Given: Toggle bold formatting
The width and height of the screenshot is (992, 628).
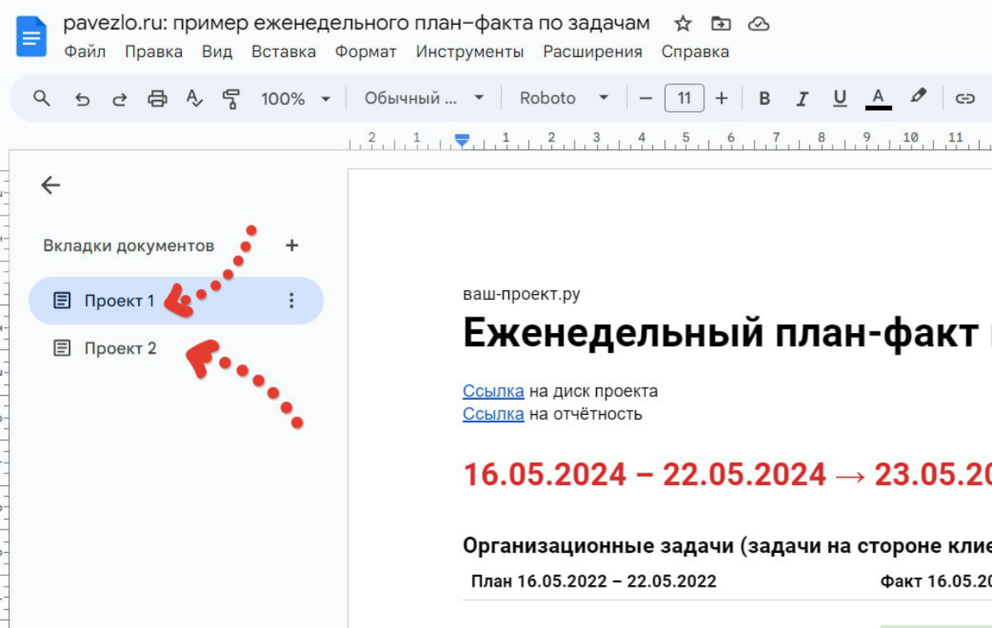Looking at the screenshot, I should tap(765, 99).
